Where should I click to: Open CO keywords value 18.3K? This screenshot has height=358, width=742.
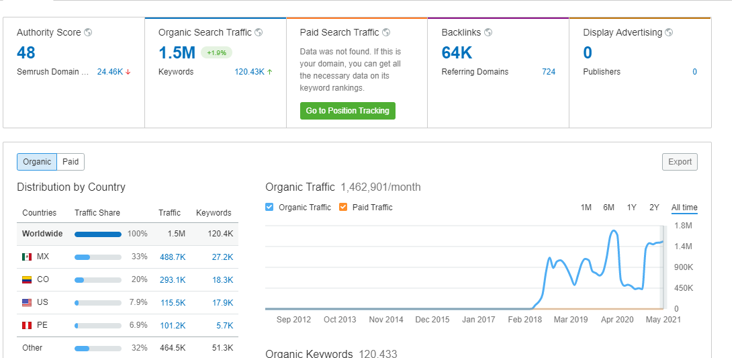point(222,280)
